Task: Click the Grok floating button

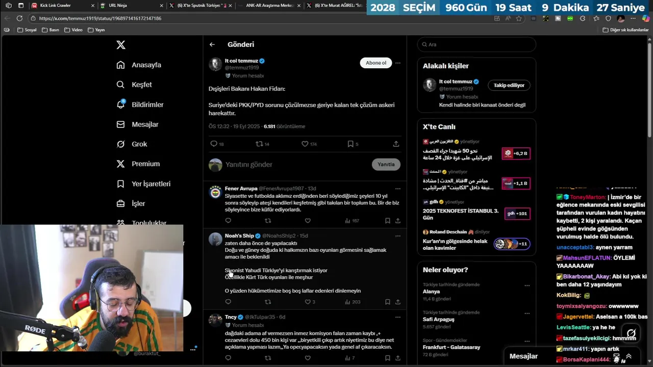Action: pyautogui.click(x=631, y=333)
